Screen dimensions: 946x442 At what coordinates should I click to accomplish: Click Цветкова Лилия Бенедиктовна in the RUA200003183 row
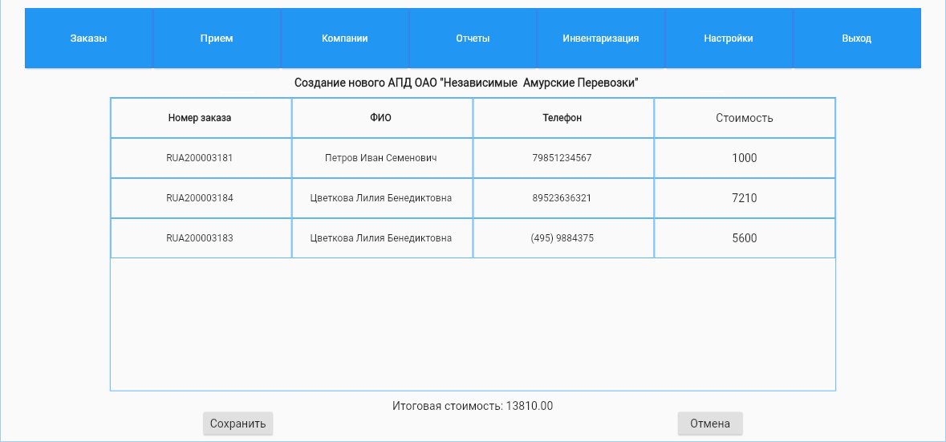click(x=380, y=237)
